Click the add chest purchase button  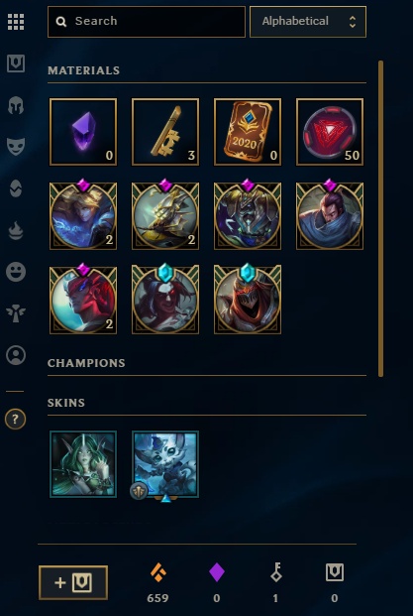click(x=73, y=582)
